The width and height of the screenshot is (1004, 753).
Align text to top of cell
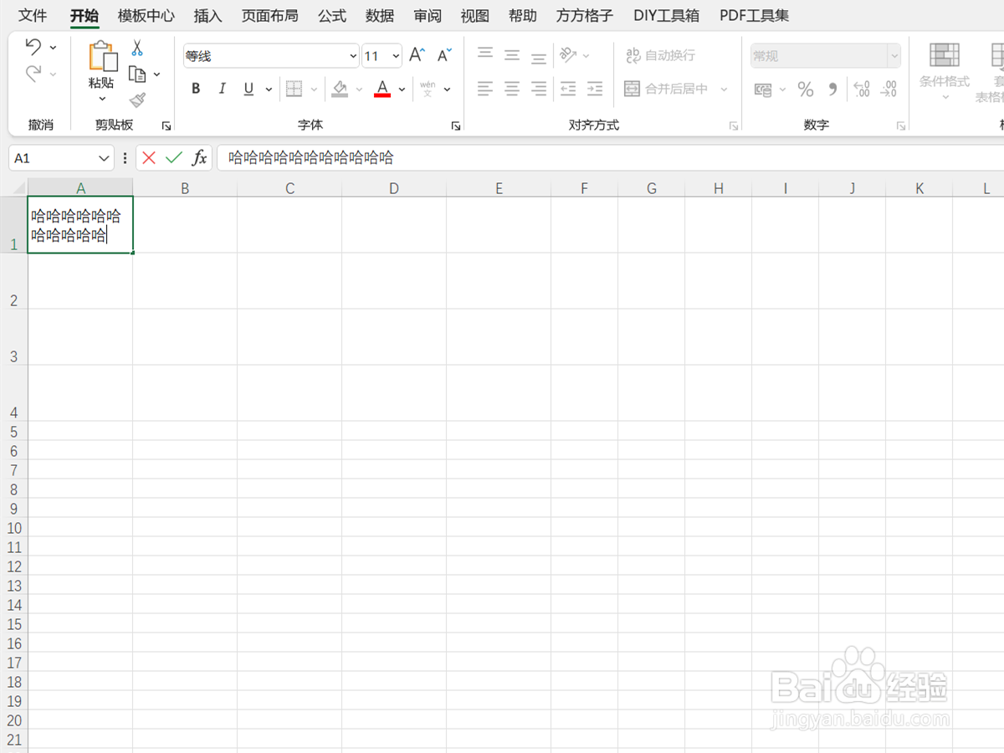(x=485, y=55)
